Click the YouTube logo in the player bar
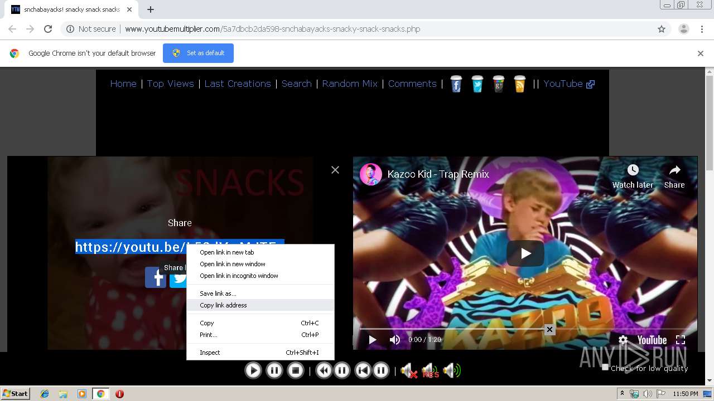 click(652, 340)
